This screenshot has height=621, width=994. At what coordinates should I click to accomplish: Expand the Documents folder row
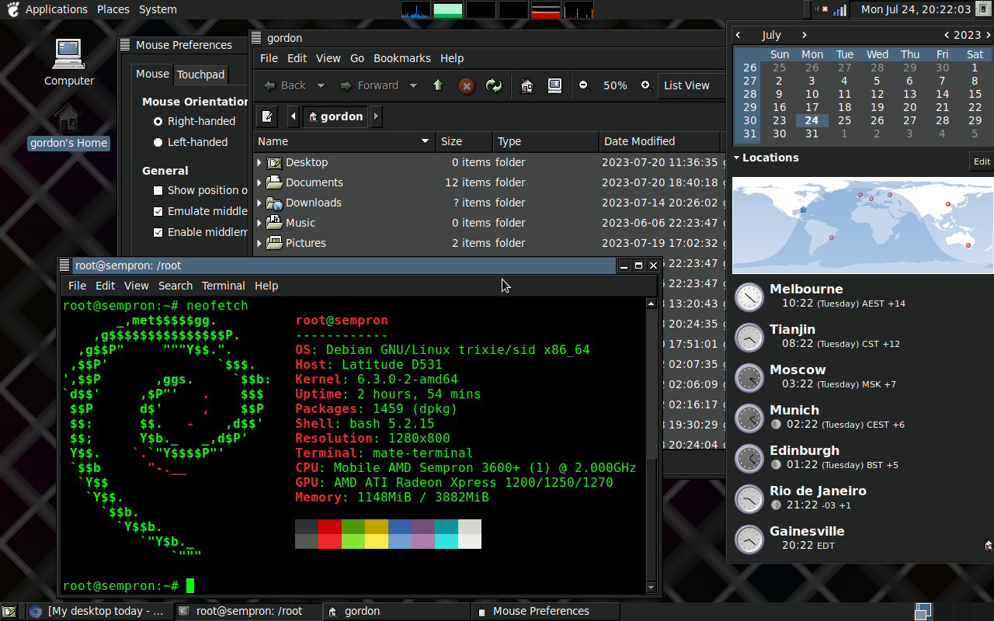pyautogui.click(x=260, y=182)
